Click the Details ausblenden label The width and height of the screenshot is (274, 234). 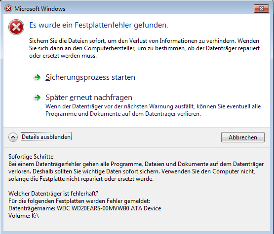[46, 137]
